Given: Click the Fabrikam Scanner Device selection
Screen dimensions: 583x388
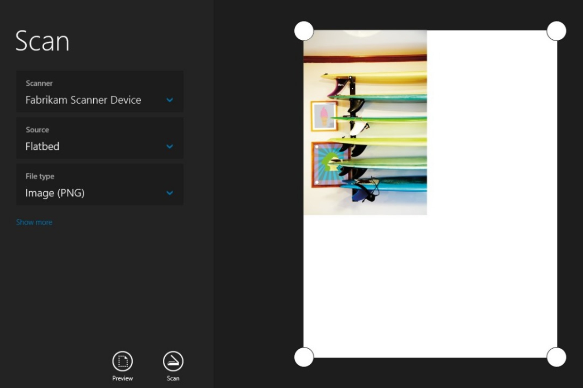Looking at the screenshot, I should click(x=83, y=100).
